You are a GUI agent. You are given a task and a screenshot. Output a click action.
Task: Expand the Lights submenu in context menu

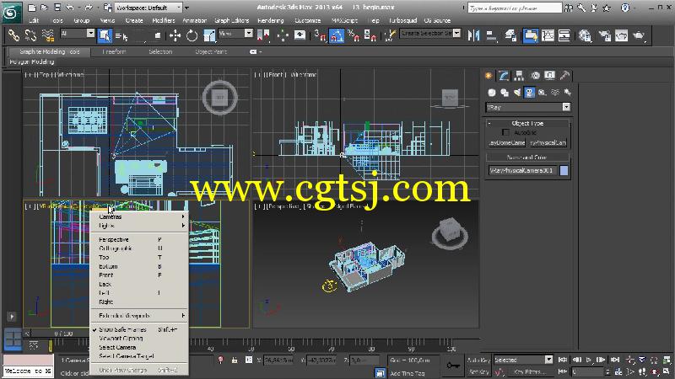[x=139, y=226]
